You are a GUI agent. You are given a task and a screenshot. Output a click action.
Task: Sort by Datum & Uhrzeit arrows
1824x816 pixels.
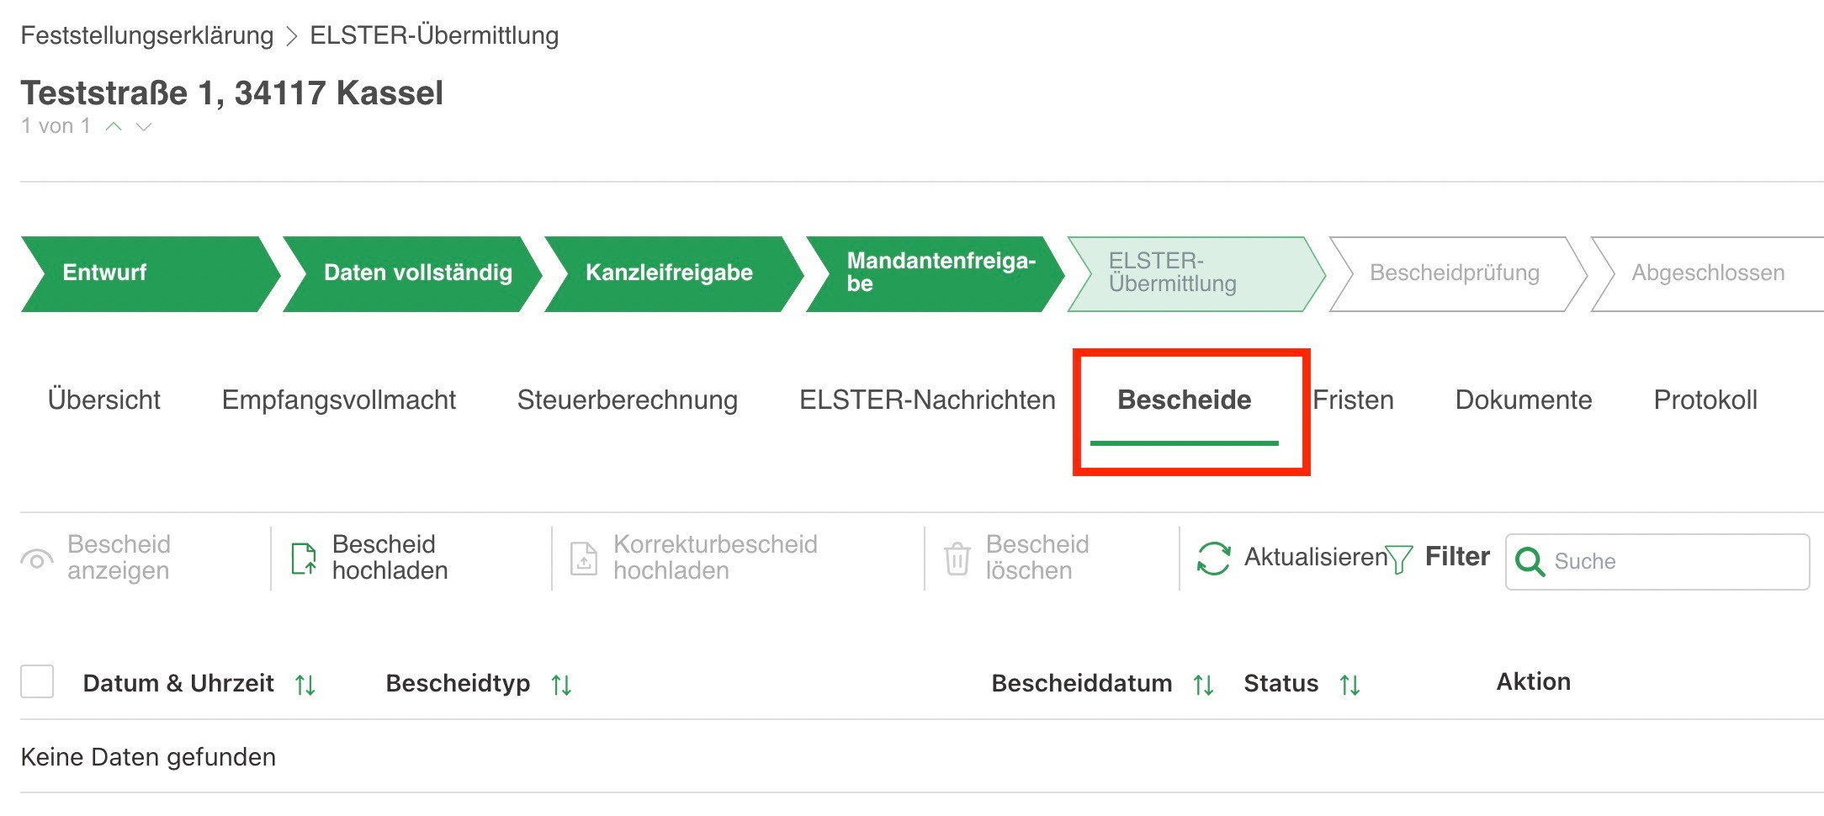pyautogui.click(x=305, y=685)
